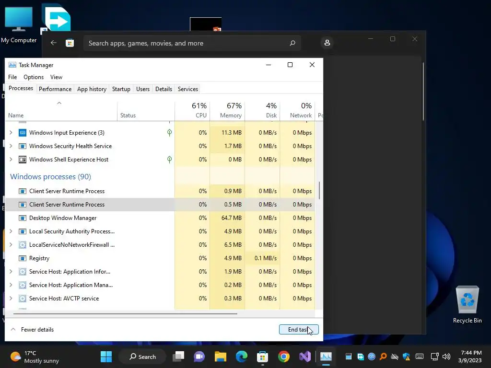
Task: Click the search magnifier icon in Microsoft Store
Action: (x=292, y=43)
